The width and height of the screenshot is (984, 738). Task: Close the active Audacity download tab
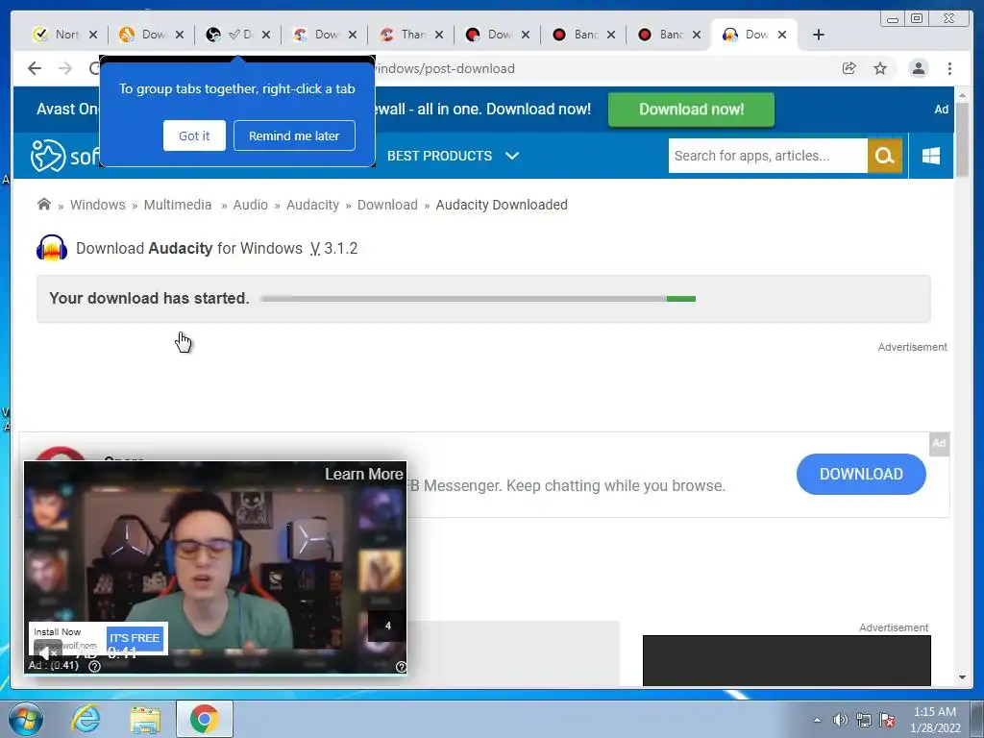click(x=782, y=36)
